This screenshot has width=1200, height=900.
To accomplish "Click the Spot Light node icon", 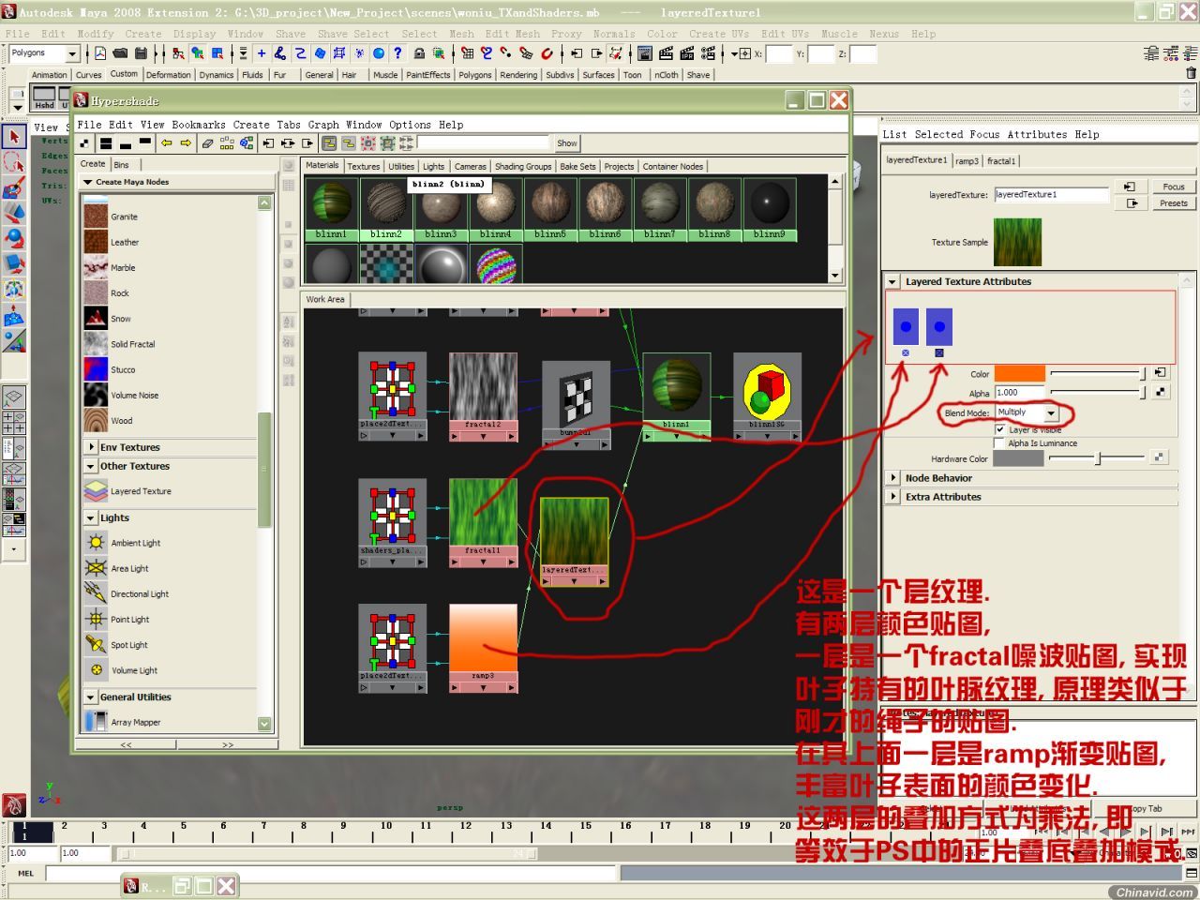I will (96, 645).
